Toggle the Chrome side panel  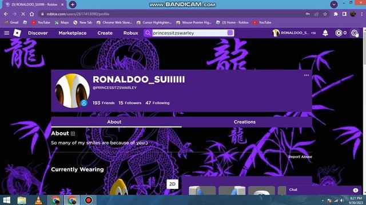(344, 14)
